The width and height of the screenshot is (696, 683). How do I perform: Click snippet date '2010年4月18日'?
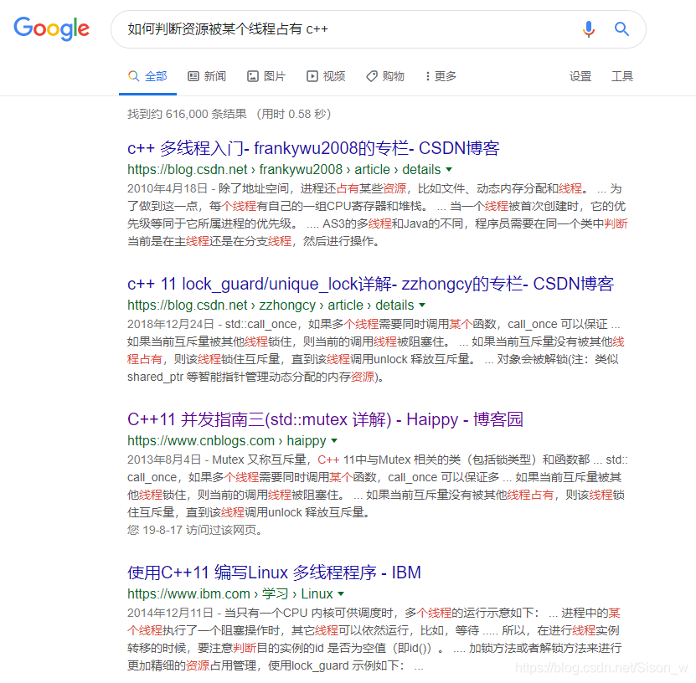(168, 188)
